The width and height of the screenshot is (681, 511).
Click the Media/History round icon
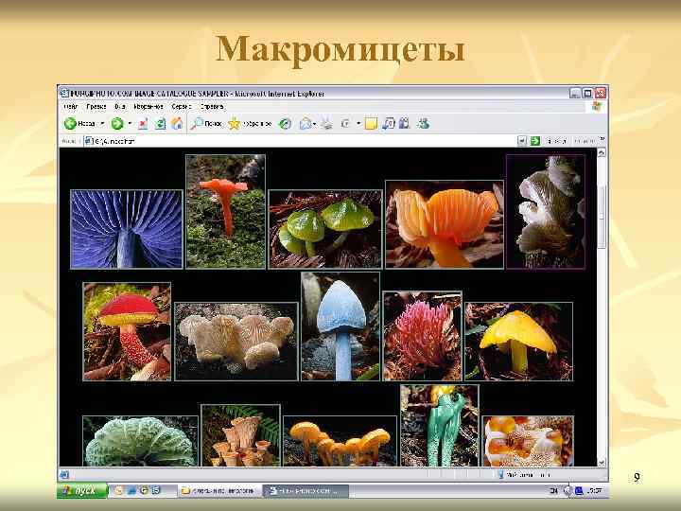point(285,124)
